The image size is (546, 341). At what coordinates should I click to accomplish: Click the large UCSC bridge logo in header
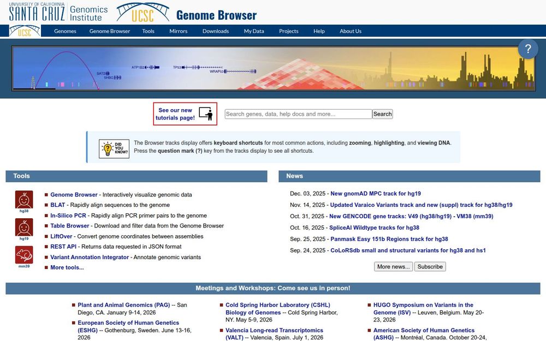pyautogui.click(x=143, y=13)
